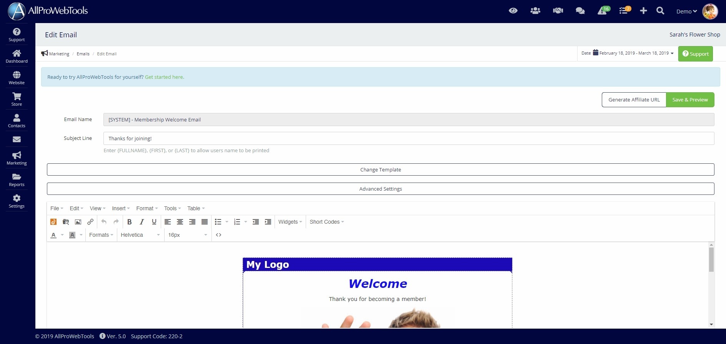This screenshot has width=726, height=344.
Task: Align text right
Action: pos(192,222)
